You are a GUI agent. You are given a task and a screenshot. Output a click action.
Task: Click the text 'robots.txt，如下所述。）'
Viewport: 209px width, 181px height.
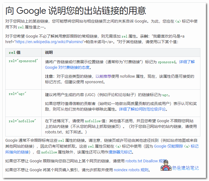[66, 132]
